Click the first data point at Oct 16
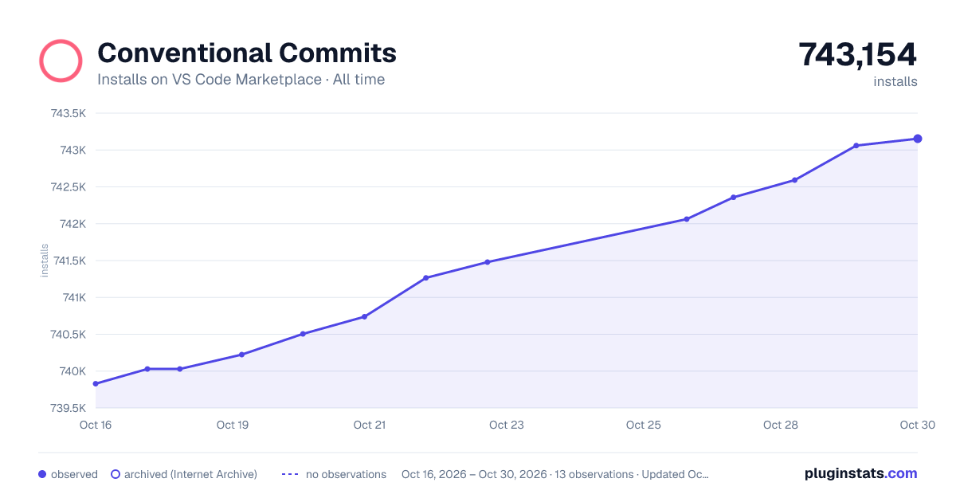This screenshot has height=502, width=956. pyautogui.click(x=96, y=384)
